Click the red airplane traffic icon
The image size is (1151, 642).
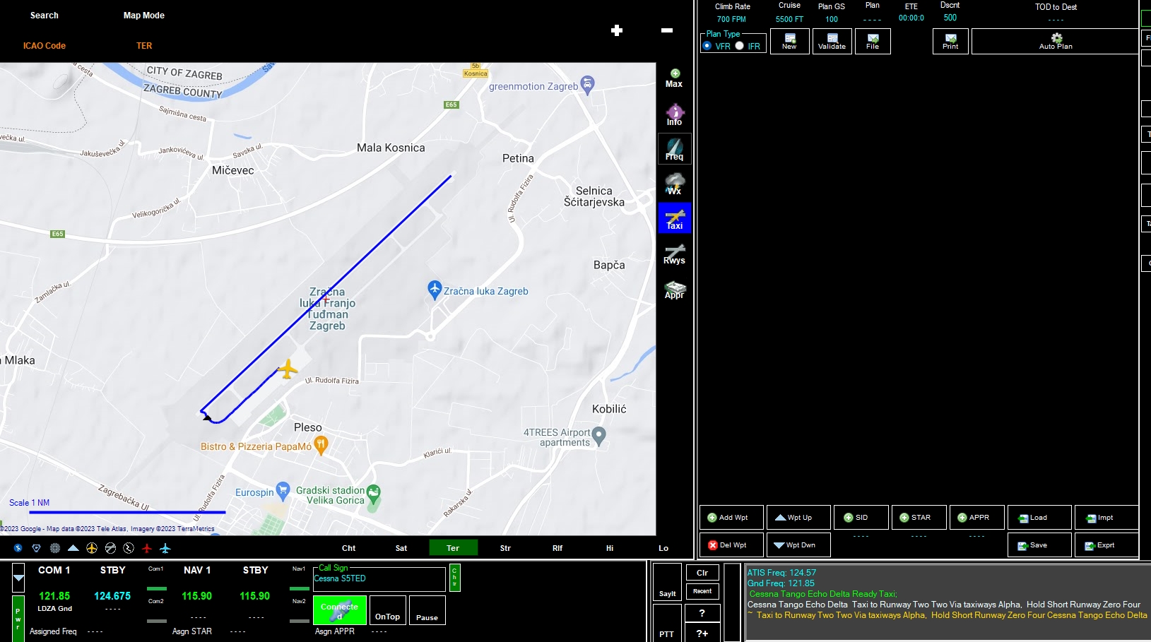pos(147,548)
